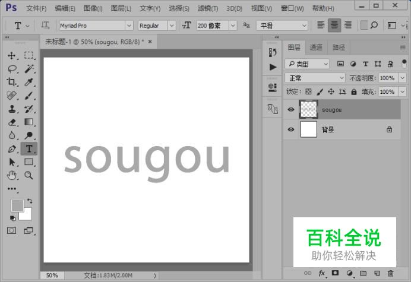
Task: Create a new layer group
Action: (x=363, y=273)
